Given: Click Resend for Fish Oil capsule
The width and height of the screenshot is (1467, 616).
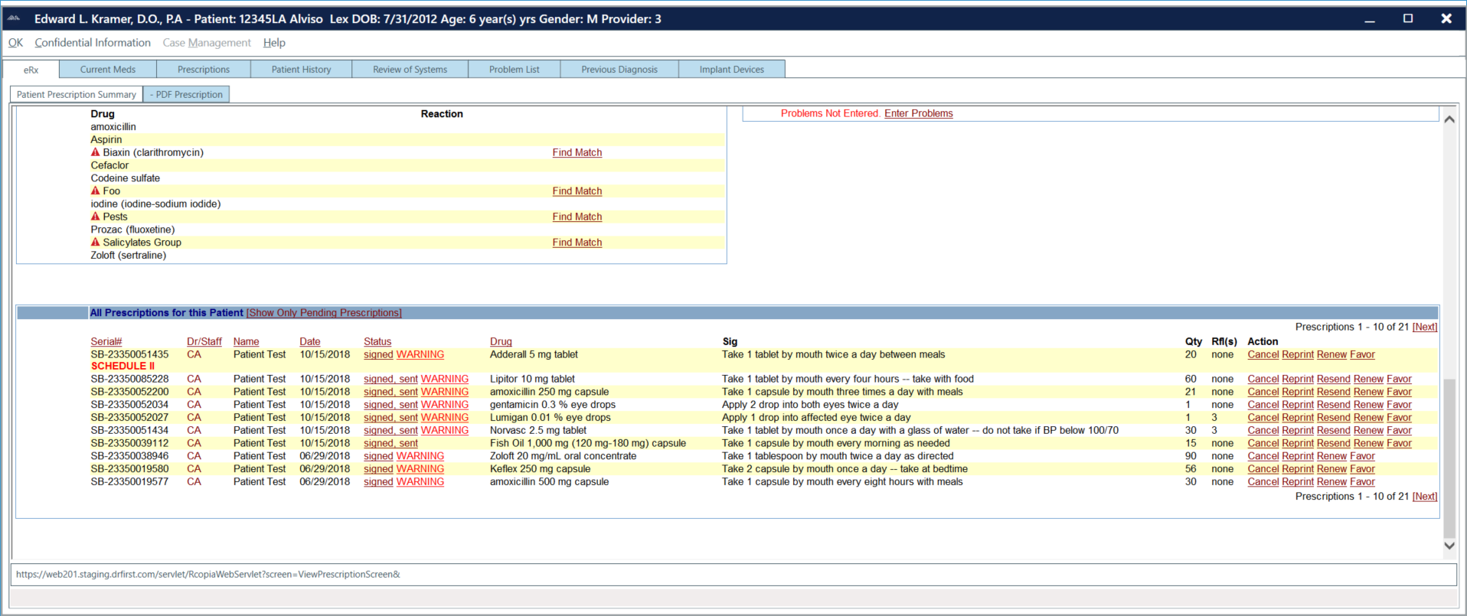Looking at the screenshot, I should [x=1334, y=443].
